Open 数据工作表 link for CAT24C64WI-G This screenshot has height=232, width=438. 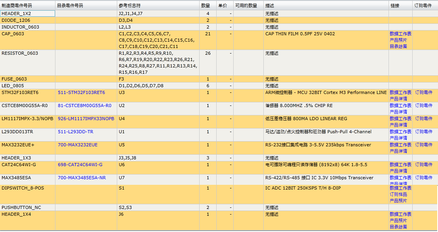[x=400, y=165]
